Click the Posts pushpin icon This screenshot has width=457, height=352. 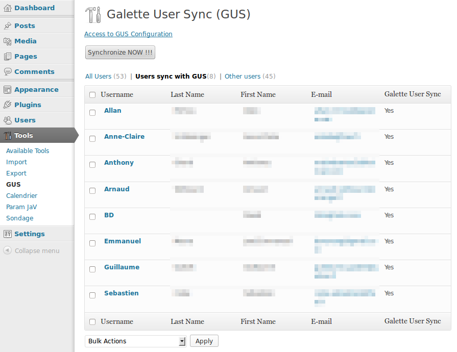[x=7, y=26]
